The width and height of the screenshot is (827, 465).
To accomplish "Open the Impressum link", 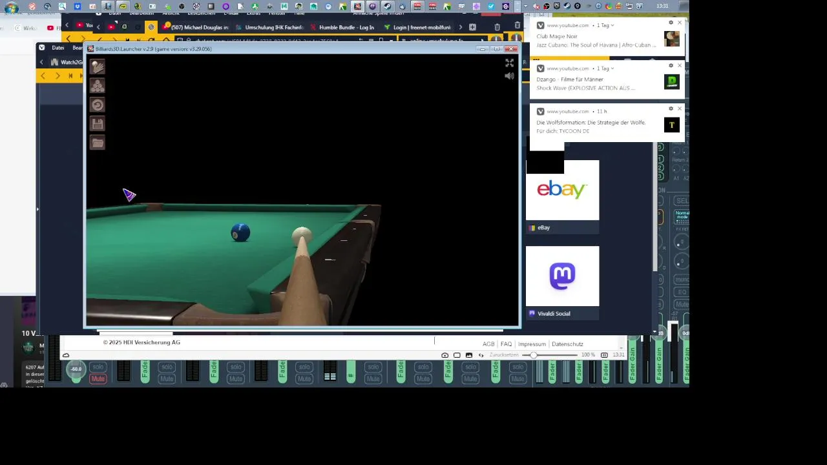I will [532, 344].
